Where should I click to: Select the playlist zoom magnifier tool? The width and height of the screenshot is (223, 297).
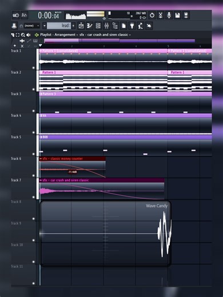23,35
